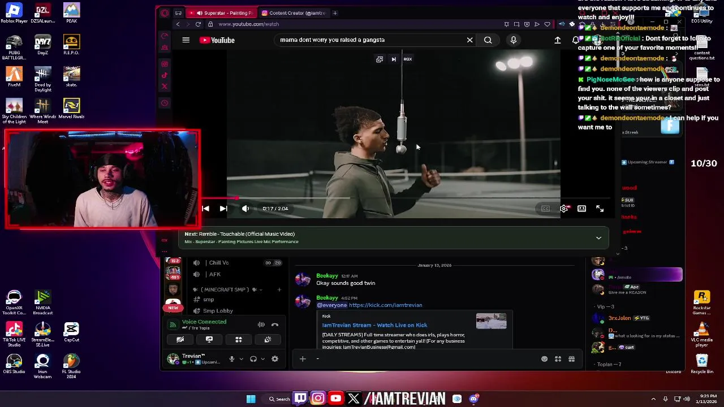This screenshot has height=407, width=724.
Task: Open X (Twitter) from the browser sidebar
Action: (165, 86)
